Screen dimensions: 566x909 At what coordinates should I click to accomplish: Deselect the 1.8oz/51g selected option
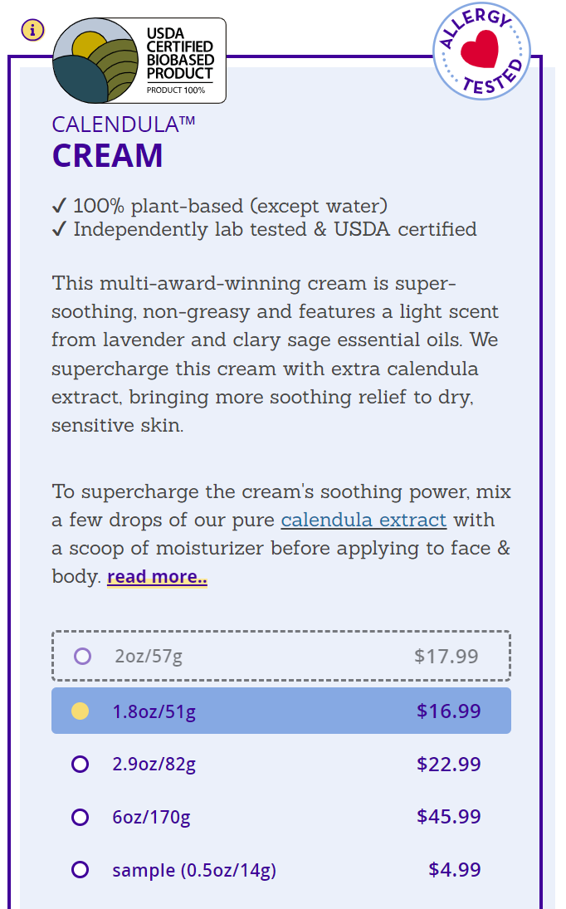click(x=81, y=711)
